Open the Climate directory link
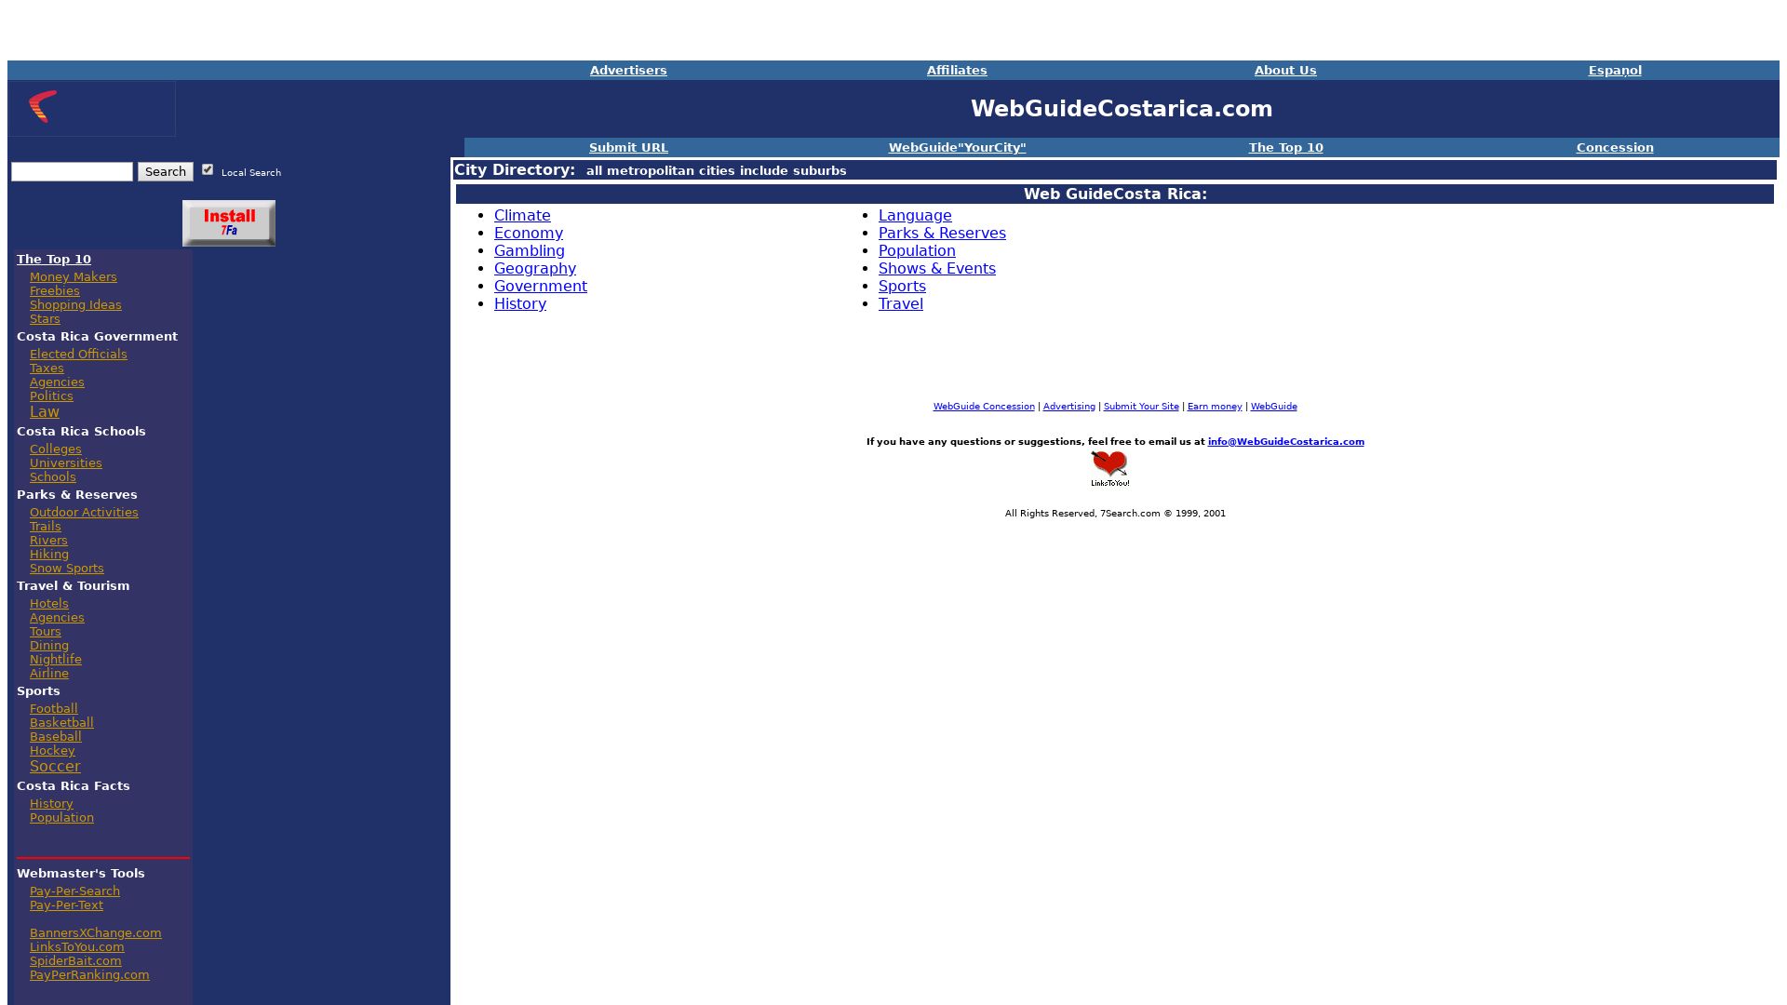The image size is (1787, 1005). click(522, 216)
